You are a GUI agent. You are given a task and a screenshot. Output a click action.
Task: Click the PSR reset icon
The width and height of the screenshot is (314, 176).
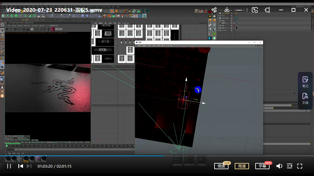pyautogui.click(x=131, y=15)
